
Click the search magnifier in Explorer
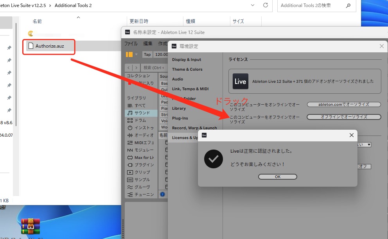click(348, 5)
